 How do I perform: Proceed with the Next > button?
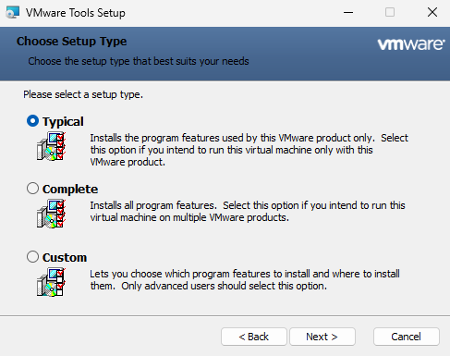coord(322,337)
